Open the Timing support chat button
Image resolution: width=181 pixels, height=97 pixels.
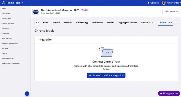pos(169,93)
